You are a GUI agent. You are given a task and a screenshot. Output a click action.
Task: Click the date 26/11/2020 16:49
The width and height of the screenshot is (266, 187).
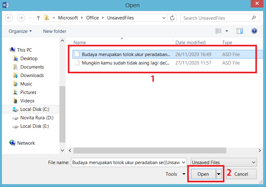point(193,55)
